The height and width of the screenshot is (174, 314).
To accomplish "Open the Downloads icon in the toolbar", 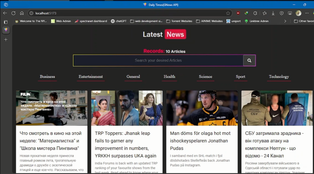I will pos(273,13).
